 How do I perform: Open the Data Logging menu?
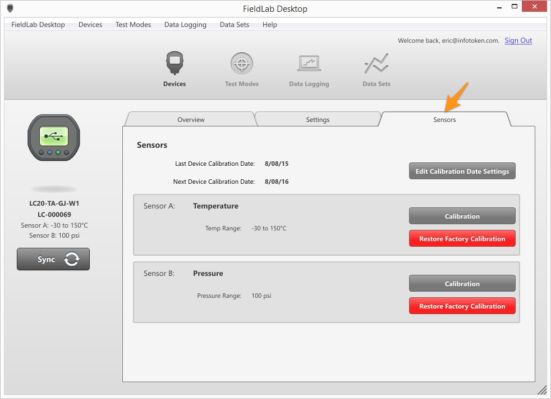(x=185, y=25)
